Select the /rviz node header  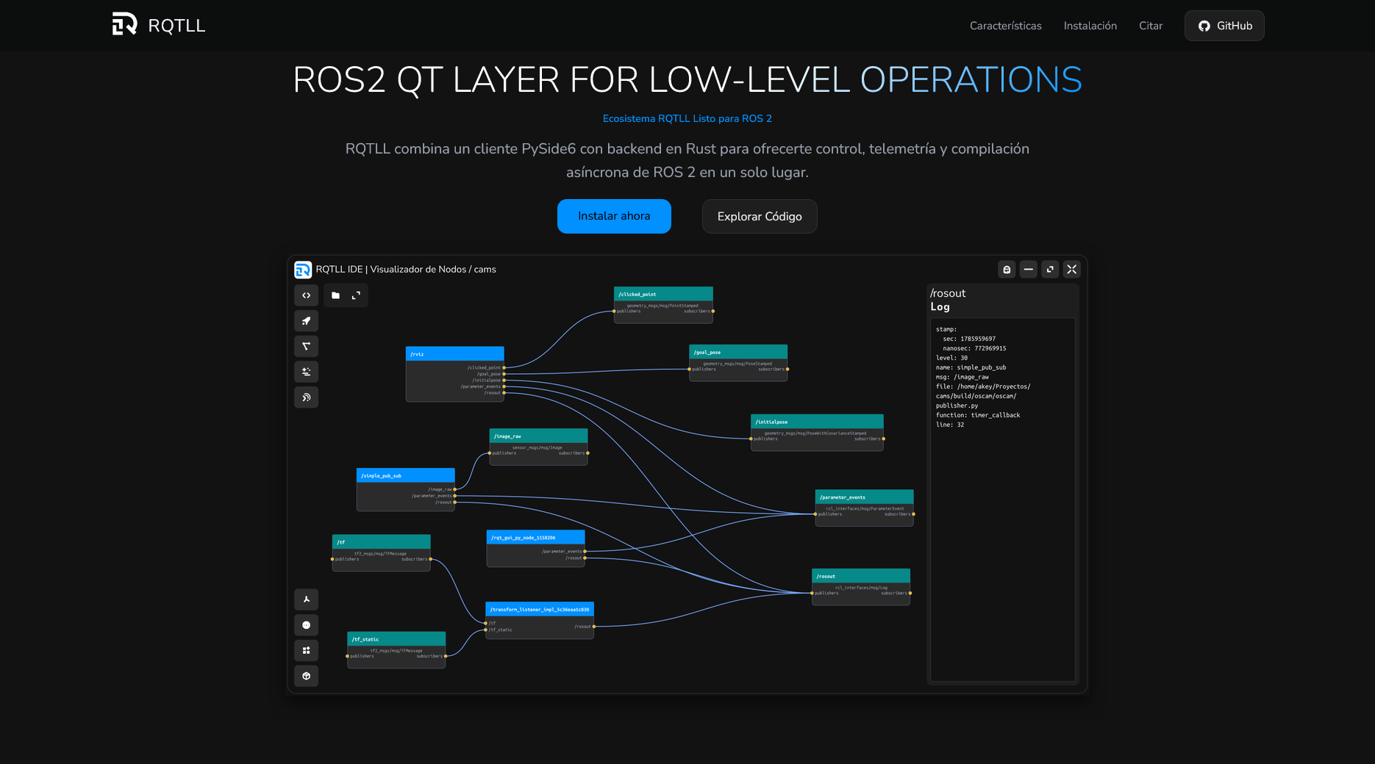454,354
